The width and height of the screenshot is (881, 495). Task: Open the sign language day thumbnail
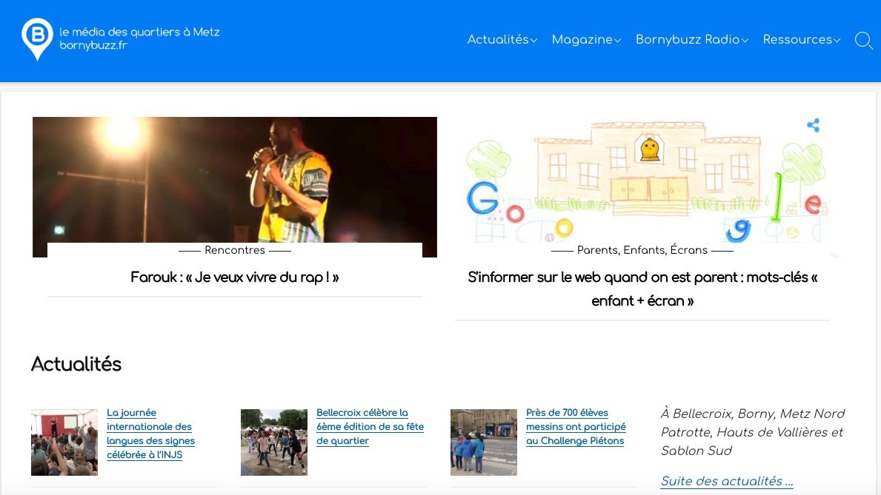coord(64,442)
